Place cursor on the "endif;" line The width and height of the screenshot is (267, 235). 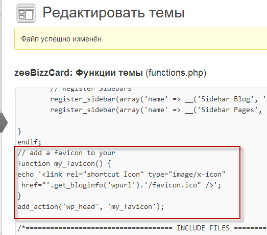point(30,142)
